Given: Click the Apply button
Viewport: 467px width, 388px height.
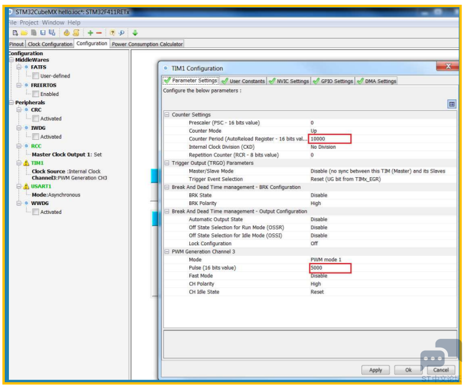Looking at the screenshot, I should (376, 370).
